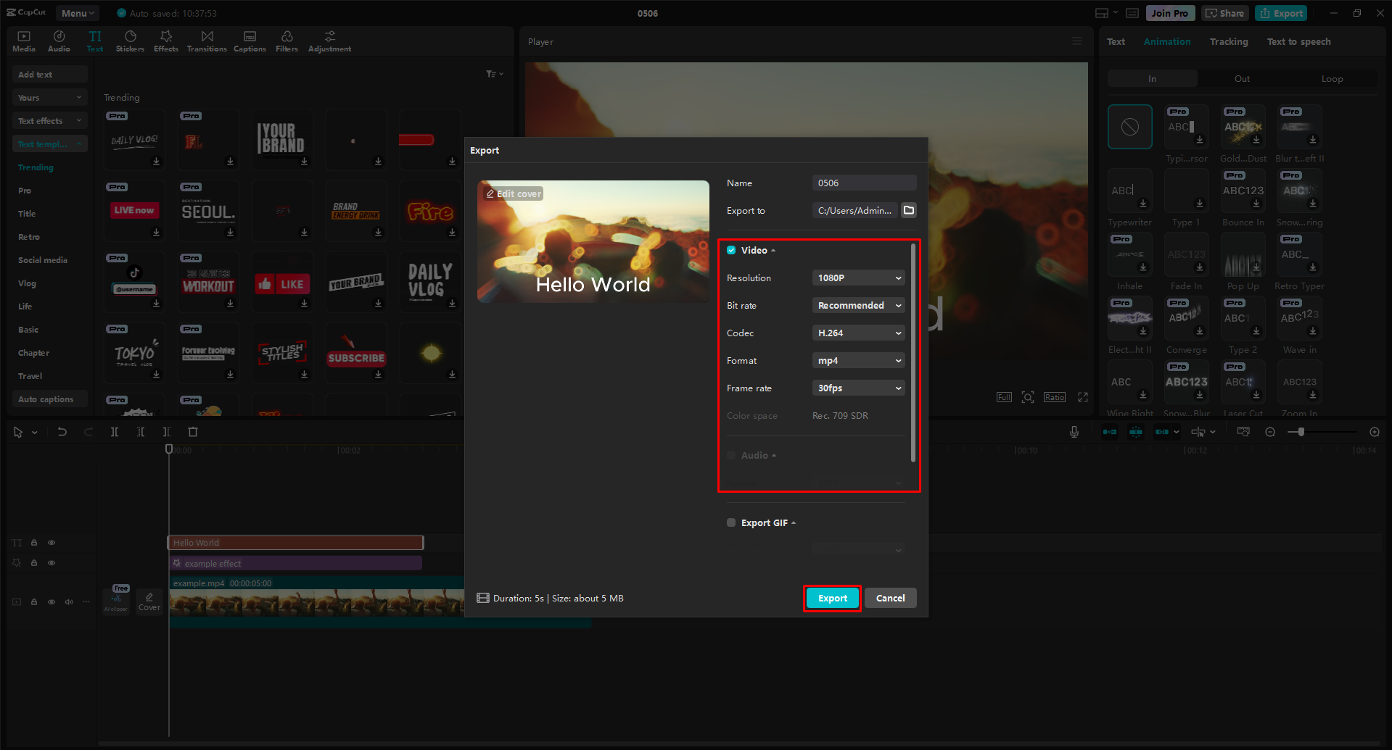Click the zoom in timeline icon

(x=1375, y=432)
